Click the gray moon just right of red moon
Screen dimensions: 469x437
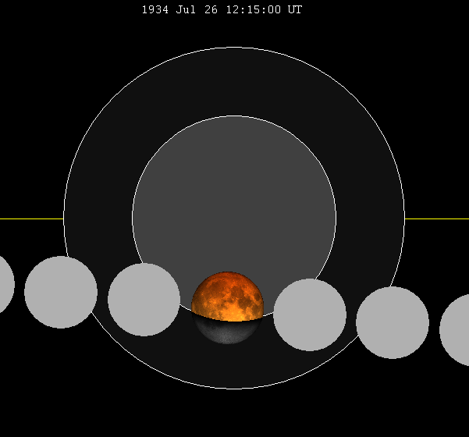pos(310,314)
